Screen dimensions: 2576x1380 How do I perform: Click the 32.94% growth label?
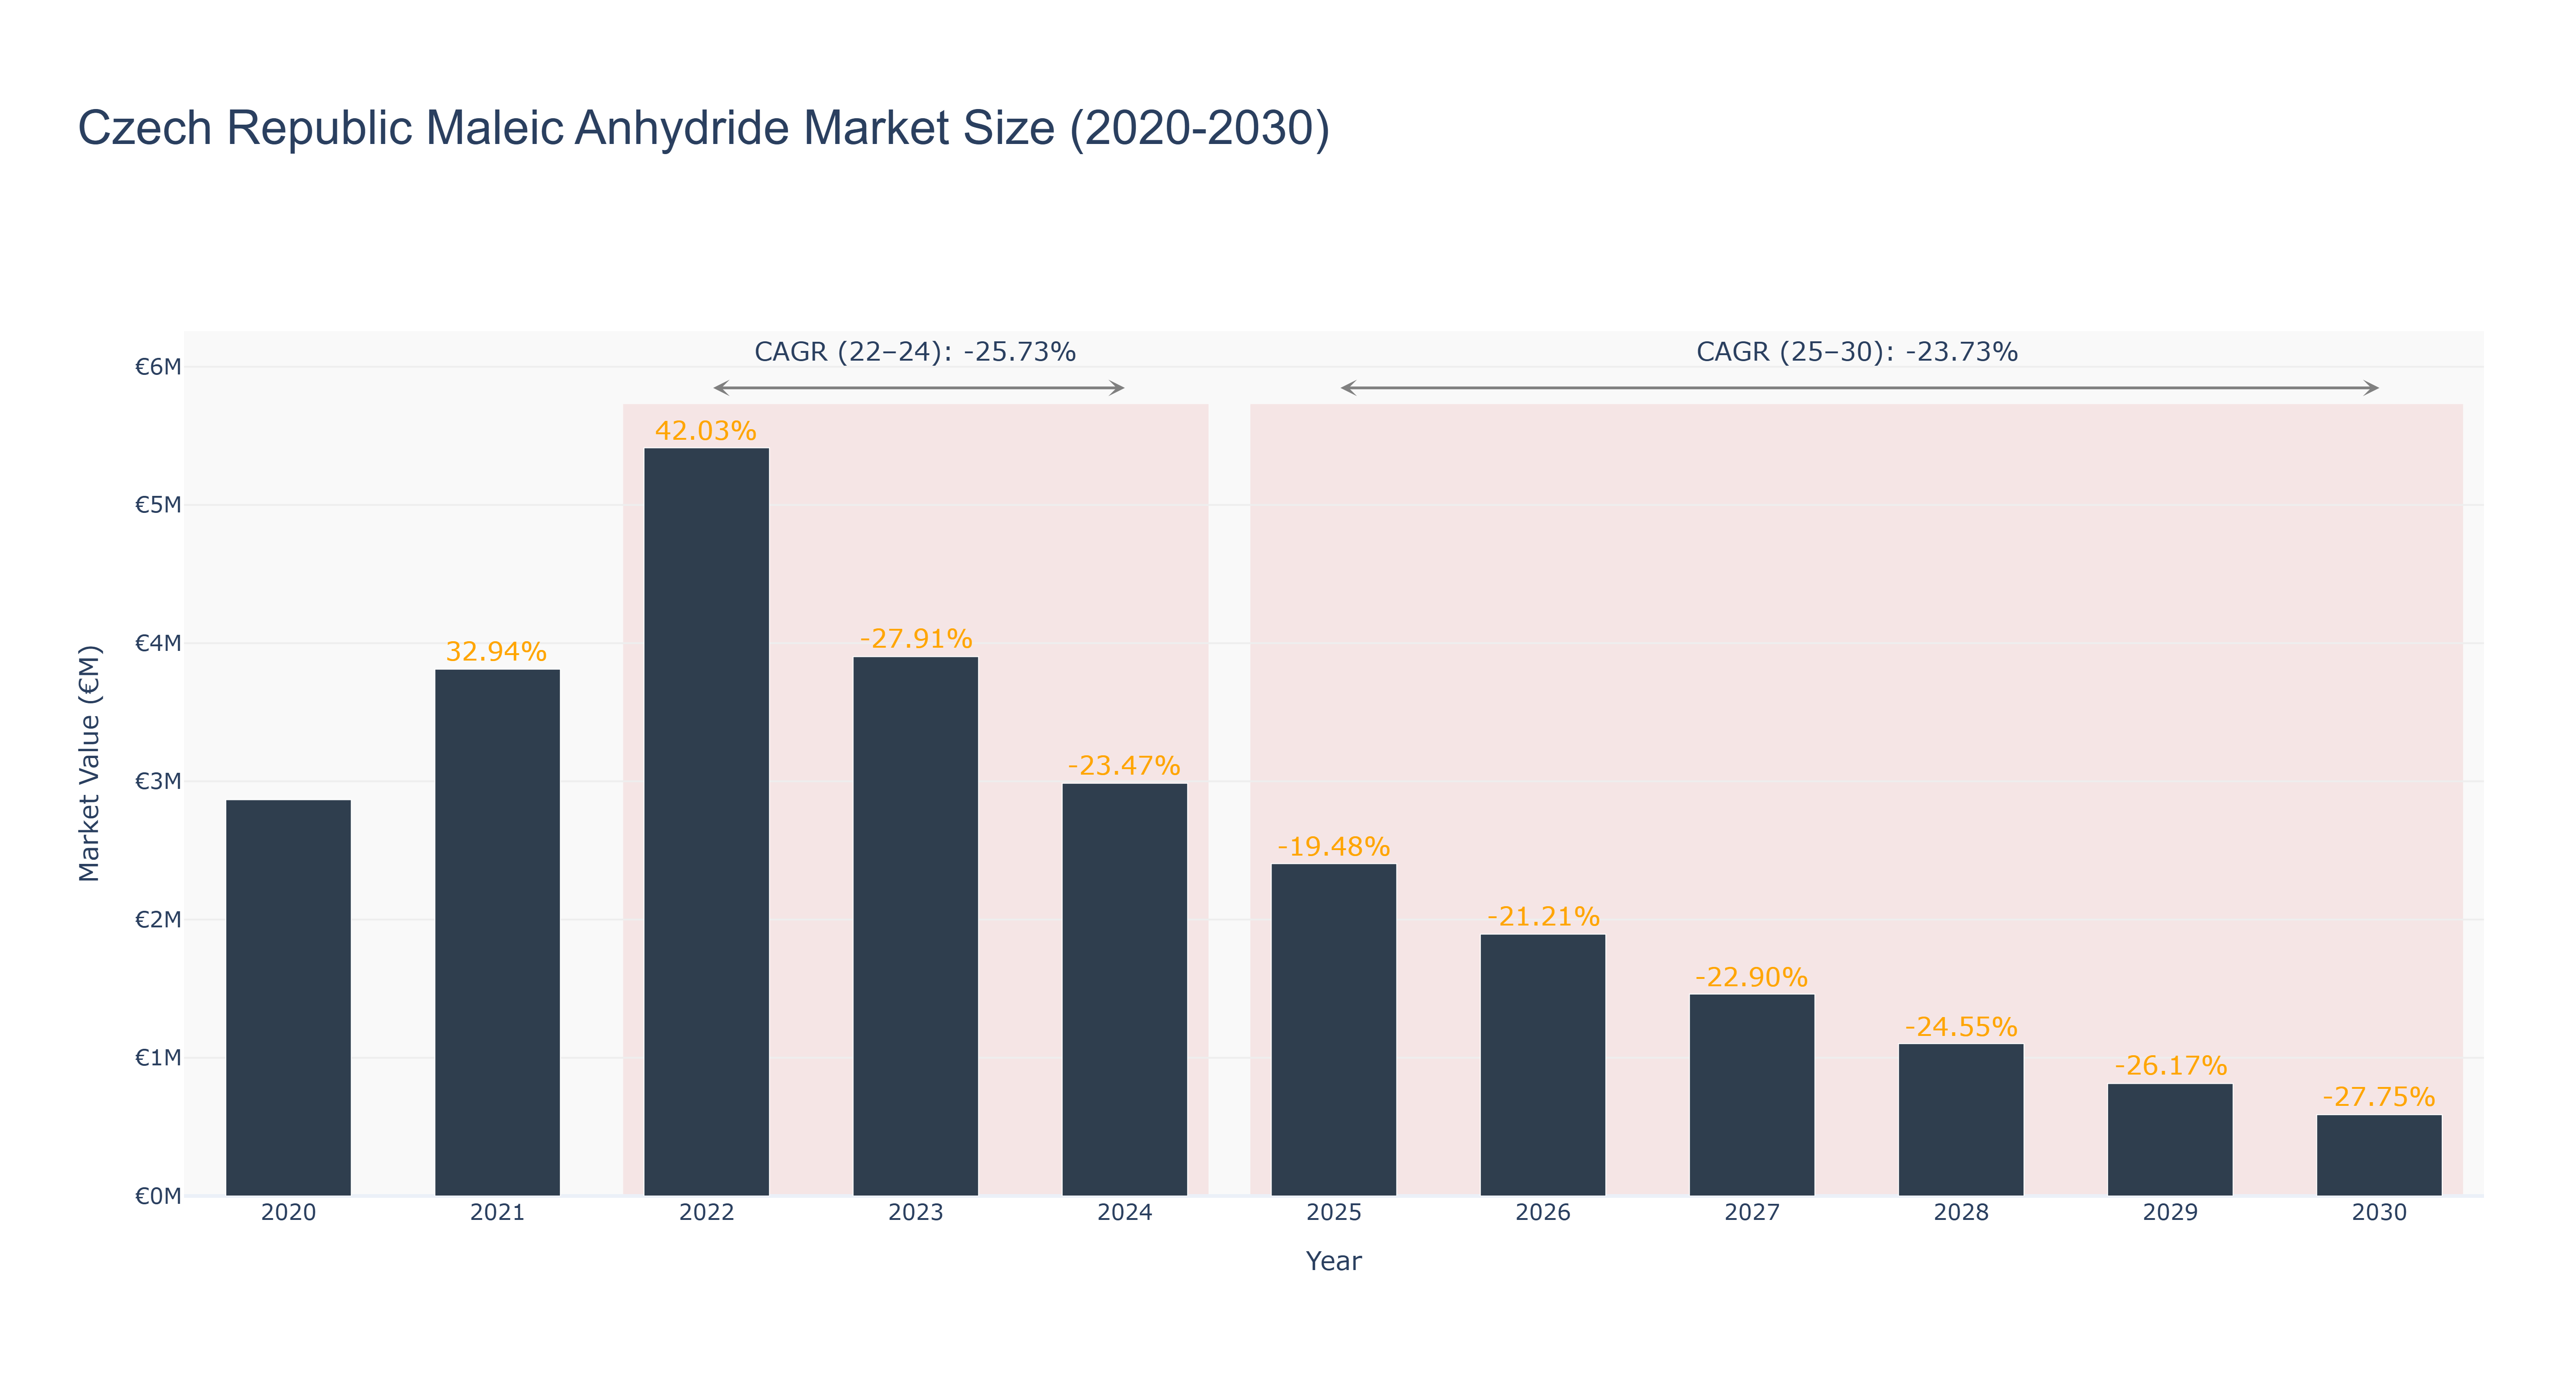click(x=496, y=652)
